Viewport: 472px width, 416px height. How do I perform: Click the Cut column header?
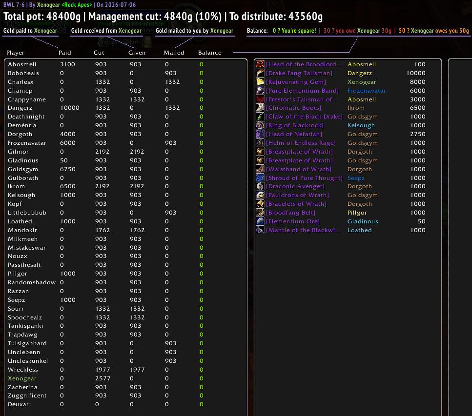pos(99,53)
